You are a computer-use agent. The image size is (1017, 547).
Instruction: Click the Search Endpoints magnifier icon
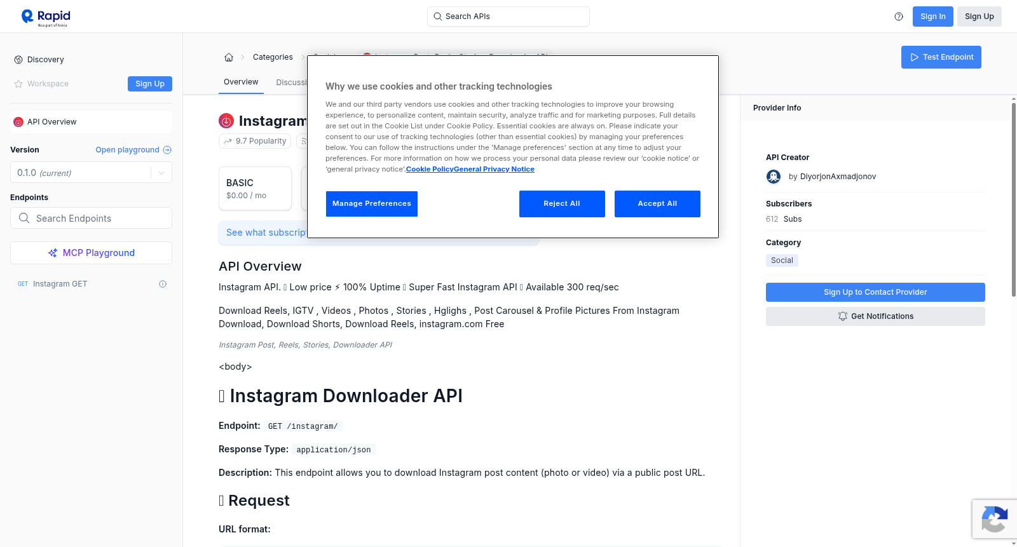(24, 218)
